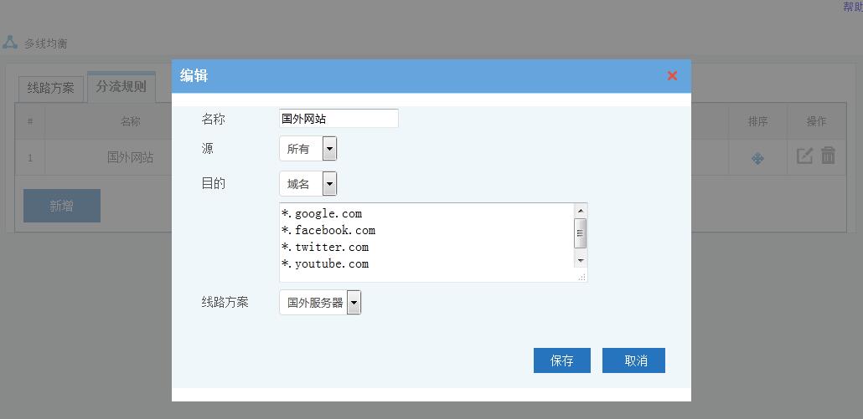Click the 新增 button
Screen dimensions: 863x419
tap(62, 206)
